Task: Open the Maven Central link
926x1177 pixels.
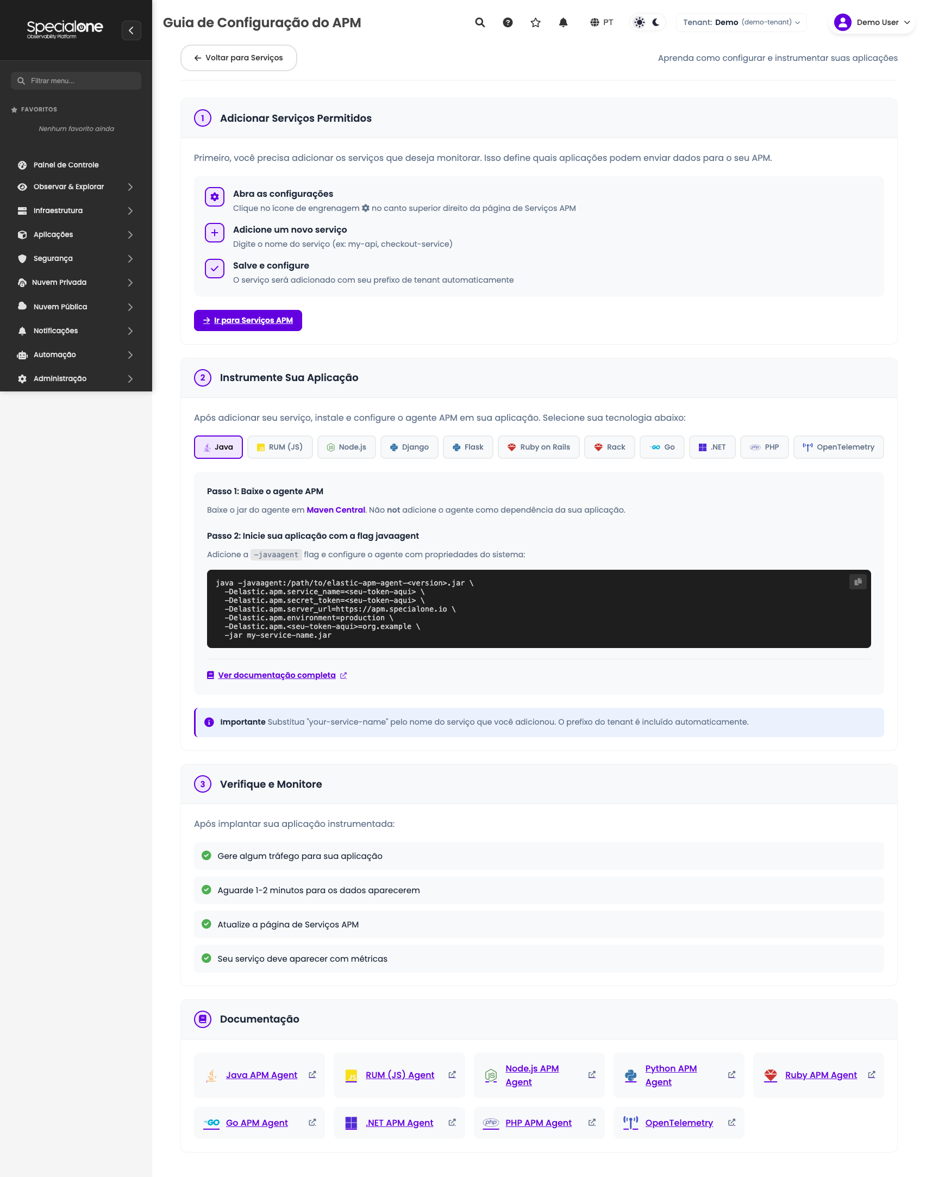Action: (x=336, y=510)
